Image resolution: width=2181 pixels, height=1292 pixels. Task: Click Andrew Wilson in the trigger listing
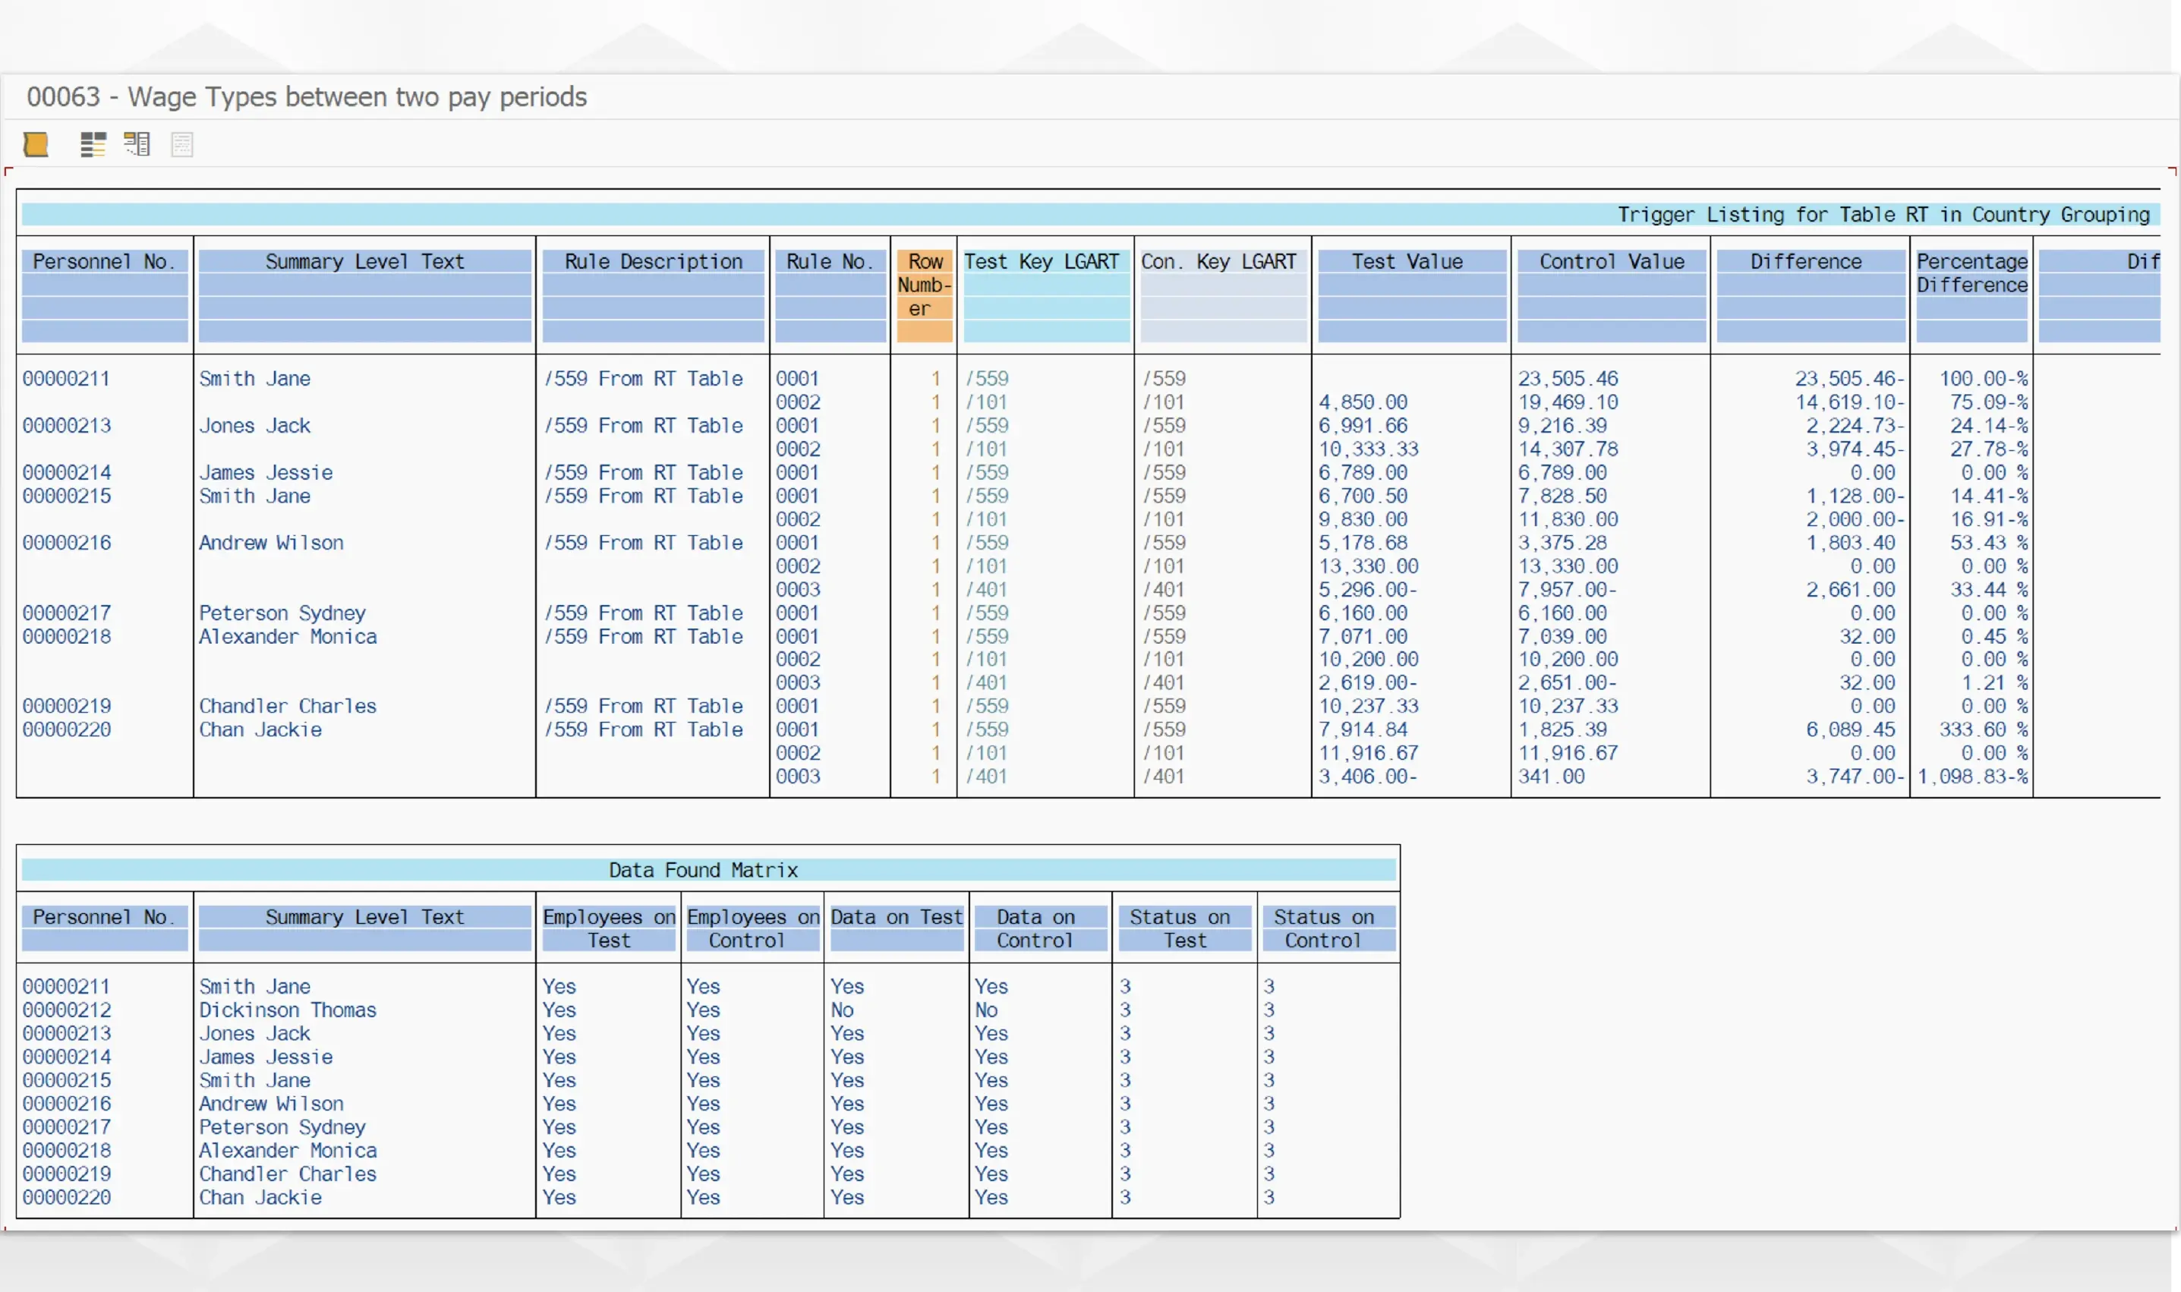click(x=271, y=544)
